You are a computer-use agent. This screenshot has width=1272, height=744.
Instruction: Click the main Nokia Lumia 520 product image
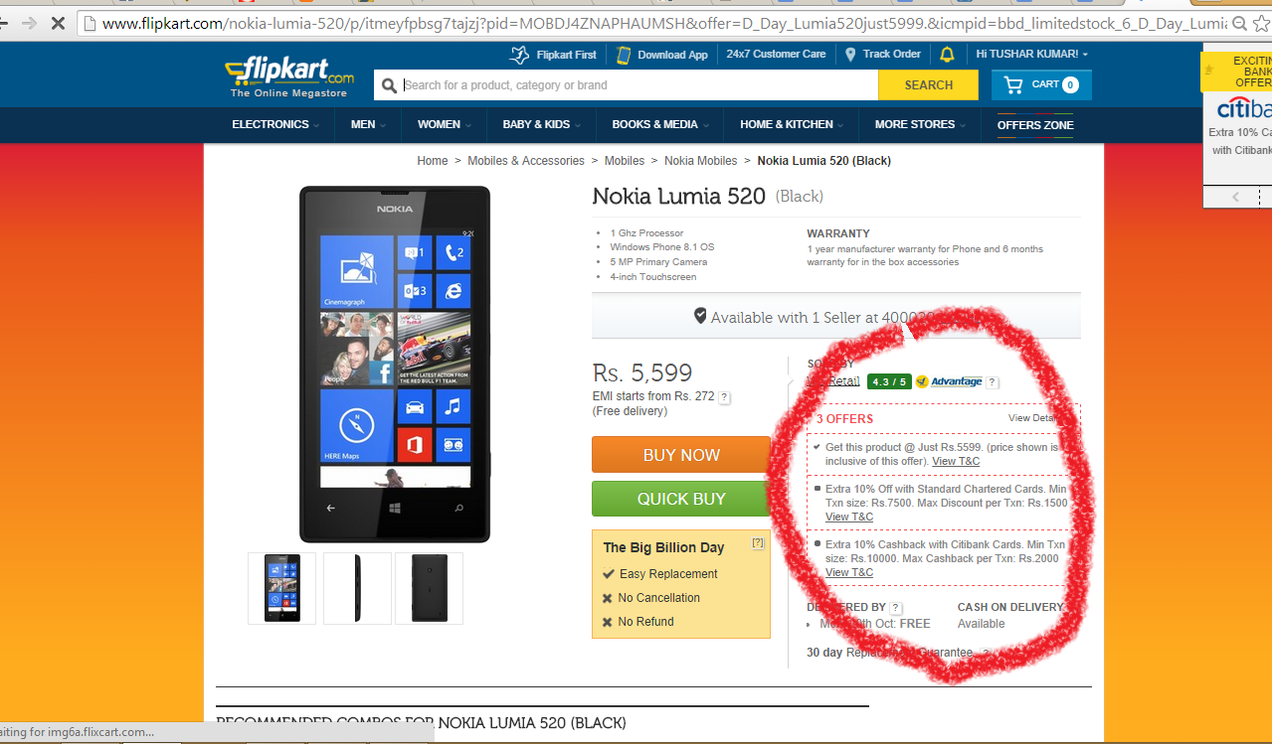pyautogui.click(x=395, y=365)
